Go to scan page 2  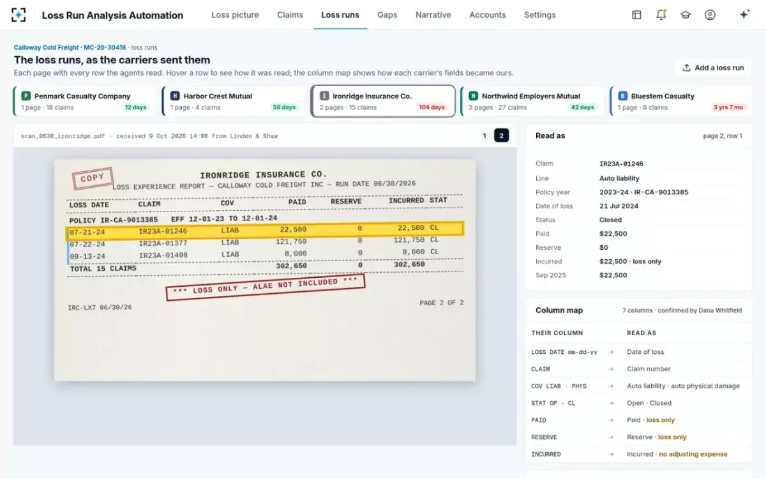(502, 135)
